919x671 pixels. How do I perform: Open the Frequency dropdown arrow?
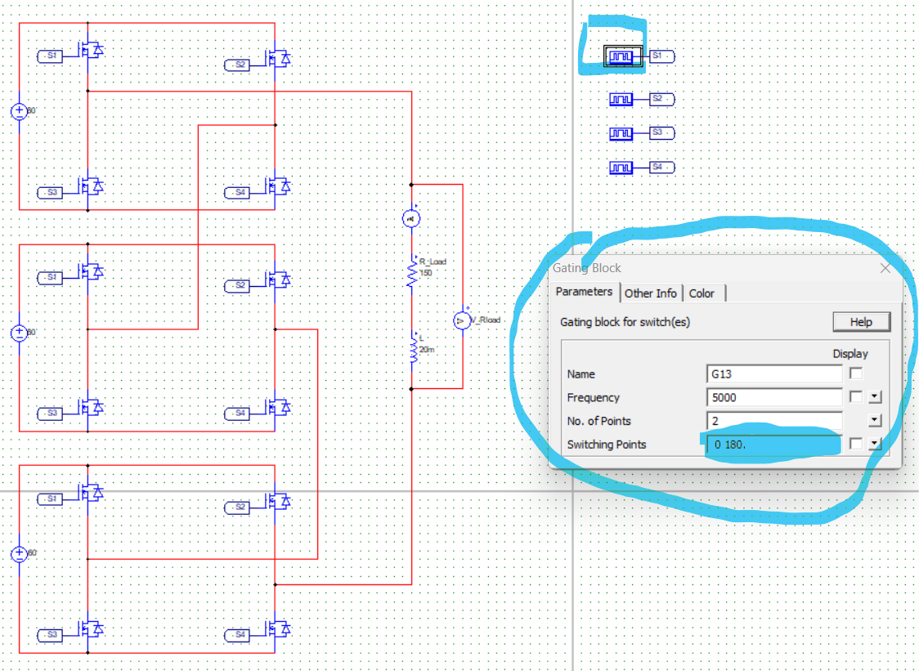[875, 397]
